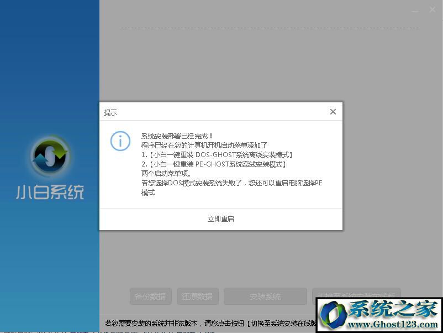Click the text 系统安装部署已经完成！

tap(177, 136)
